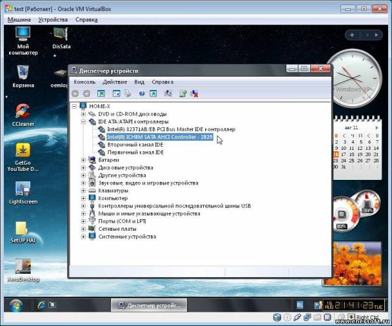Click the hard disk indicator in VirtualBox status bar

click(x=277, y=318)
